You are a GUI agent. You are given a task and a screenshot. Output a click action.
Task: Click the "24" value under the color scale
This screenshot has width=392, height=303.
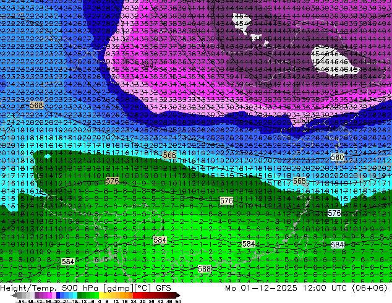point(134,301)
